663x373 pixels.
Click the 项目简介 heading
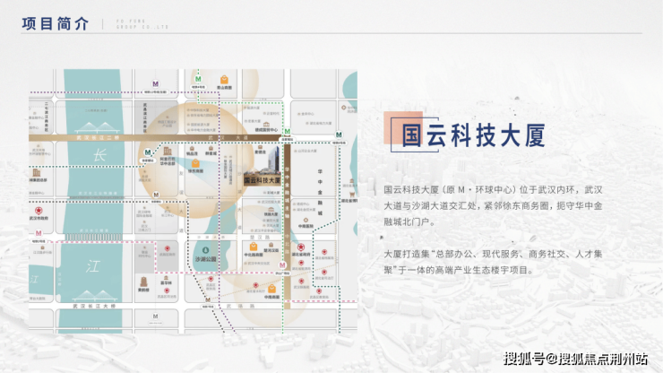[56, 23]
